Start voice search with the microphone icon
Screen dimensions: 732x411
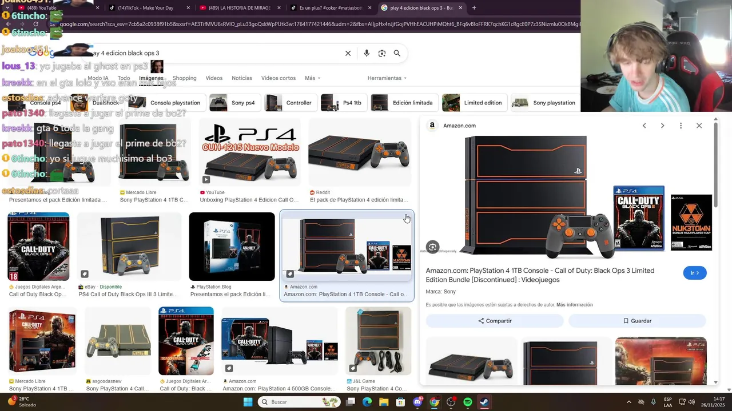(x=367, y=53)
